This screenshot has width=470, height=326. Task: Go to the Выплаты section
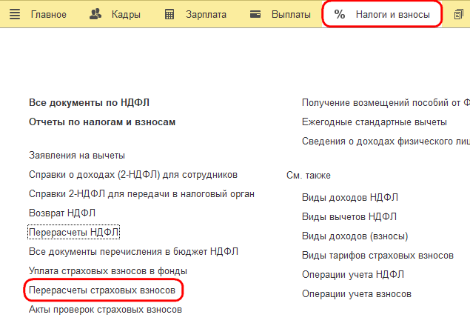pyautogui.click(x=291, y=14)
